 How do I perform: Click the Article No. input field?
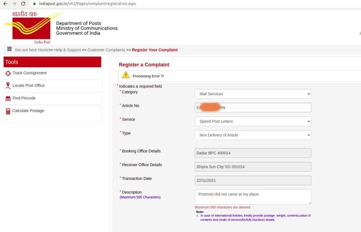pyautogui.click(x=253, y=107)
